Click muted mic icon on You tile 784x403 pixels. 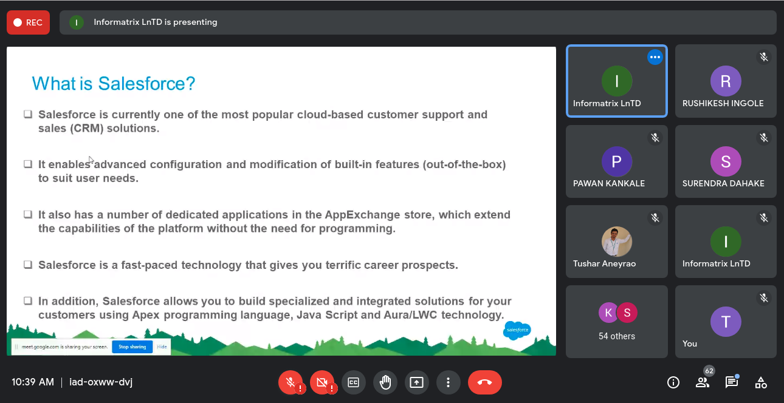tap(764, 297)
